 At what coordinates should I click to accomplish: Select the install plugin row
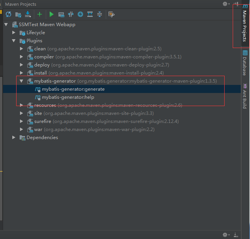coord(122,73)
